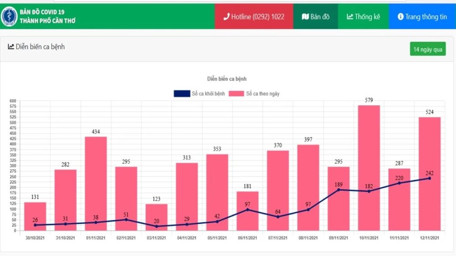
Task: Click the pink legend color swatch
Action: coord(236,94)
